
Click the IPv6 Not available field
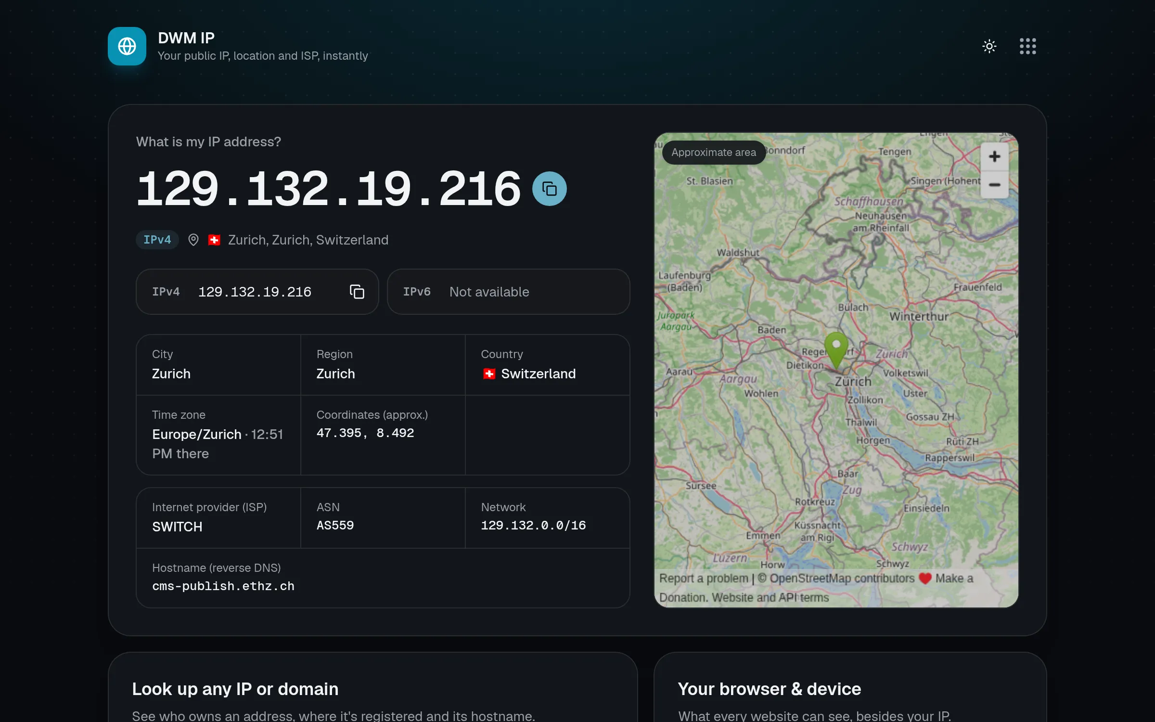[508, 292]
